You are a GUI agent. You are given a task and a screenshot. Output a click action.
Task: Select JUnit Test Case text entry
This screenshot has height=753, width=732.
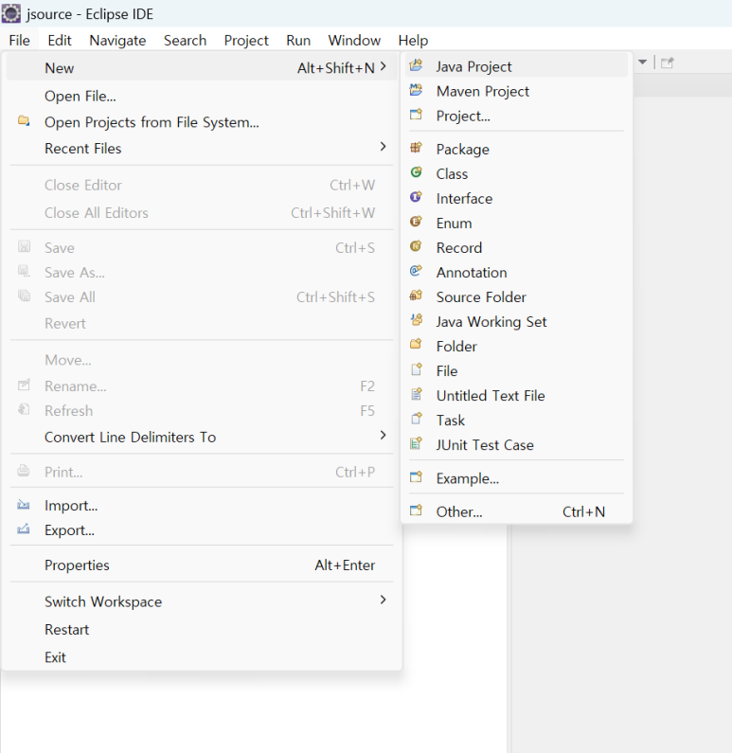(x=485, y=445)
